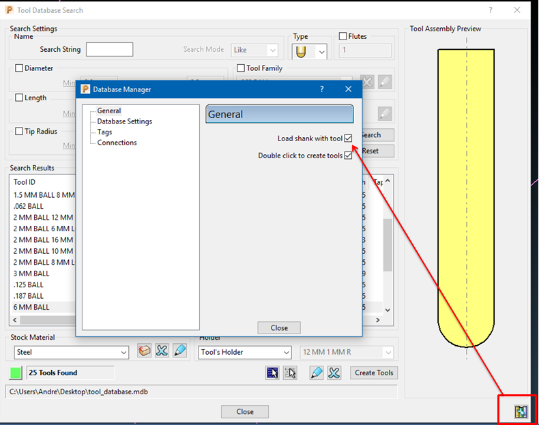This screenshot has width=539, height=425.
Task: Select Database Settings tree item
Action: 124,121
